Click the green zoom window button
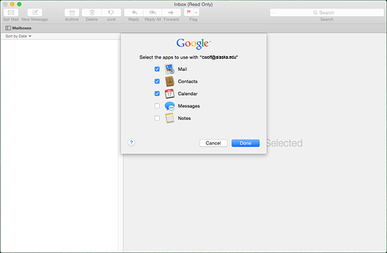Image resolution: width=387 pixels, height=253 pixels. pos(19,5)
